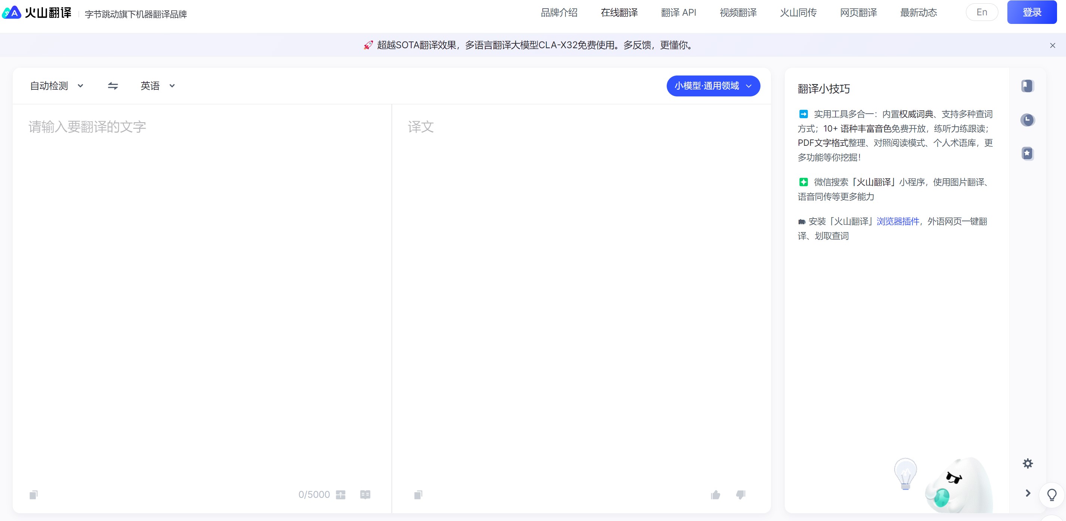Click the 翻译小技巧 heading

[824, 89]
